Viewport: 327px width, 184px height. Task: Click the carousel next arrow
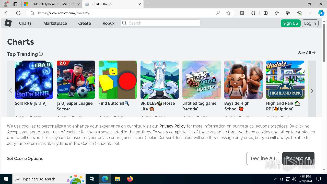tap(312, 91)
